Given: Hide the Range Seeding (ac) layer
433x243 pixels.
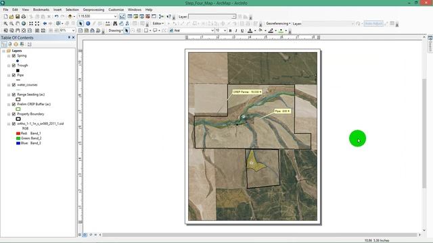Looking at the screenshot, I should click(14, 94).
